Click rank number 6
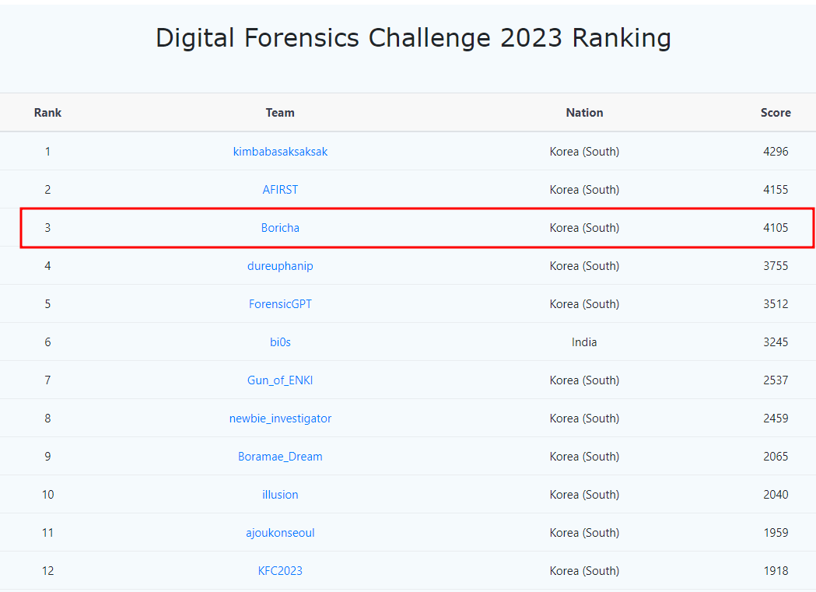This screenshot has width=816, height=592. (x=48, y=342)
